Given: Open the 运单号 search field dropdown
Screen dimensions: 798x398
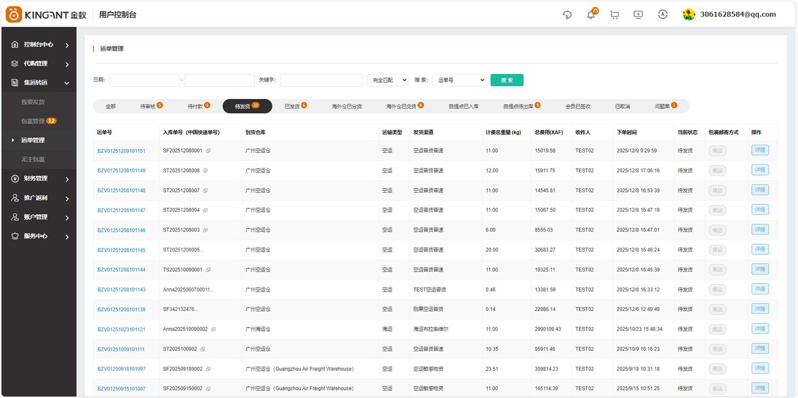Looking at the screenshot, I should (x=459, y=80).
